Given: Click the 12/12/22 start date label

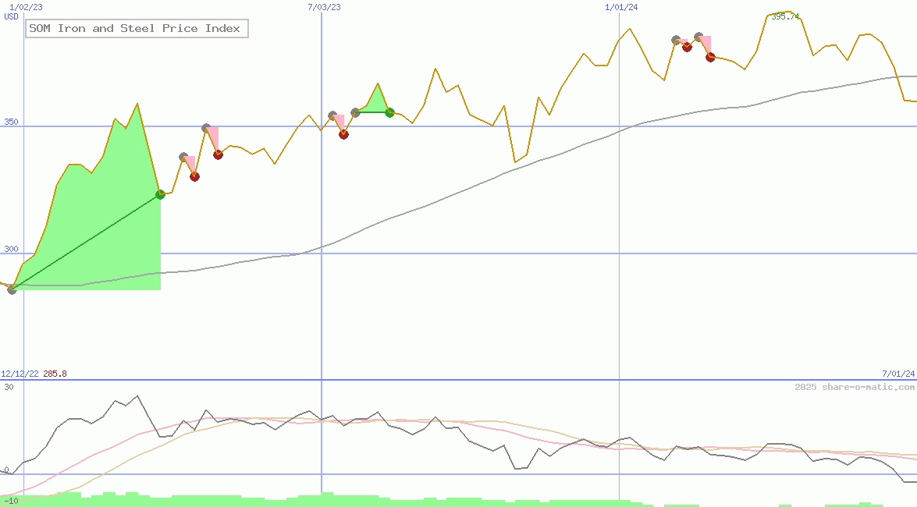Looking at the screenshot, I should pos(20,374).
